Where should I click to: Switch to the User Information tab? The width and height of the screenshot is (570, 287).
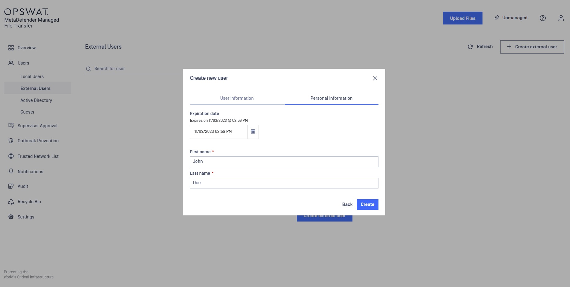click(237, 98)
